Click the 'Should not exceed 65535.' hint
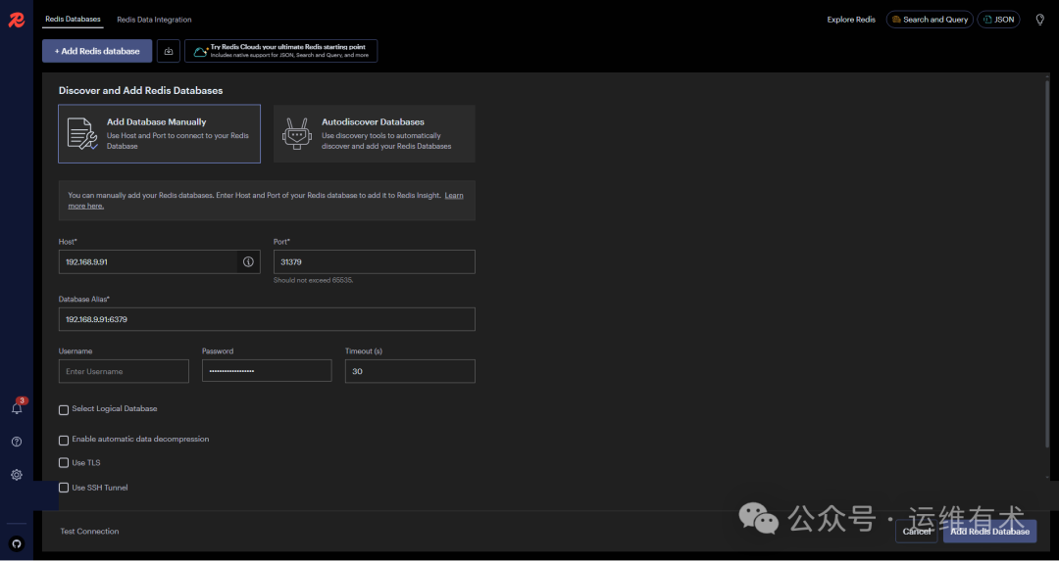The height and width of the screenshot is (561, 1059). point(314,280)
